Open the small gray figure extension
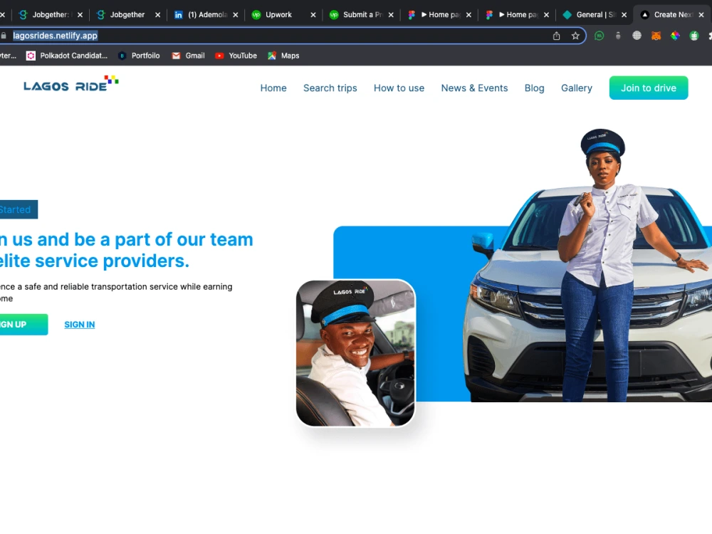 [617, 36]
